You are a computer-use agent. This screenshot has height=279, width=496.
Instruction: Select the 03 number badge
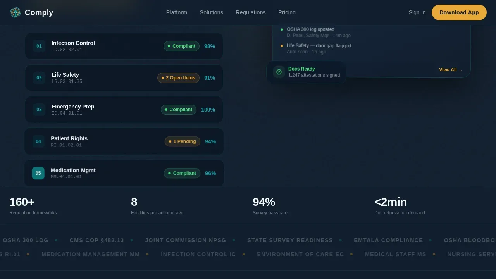pyautogui.click(x=39, y=110)
